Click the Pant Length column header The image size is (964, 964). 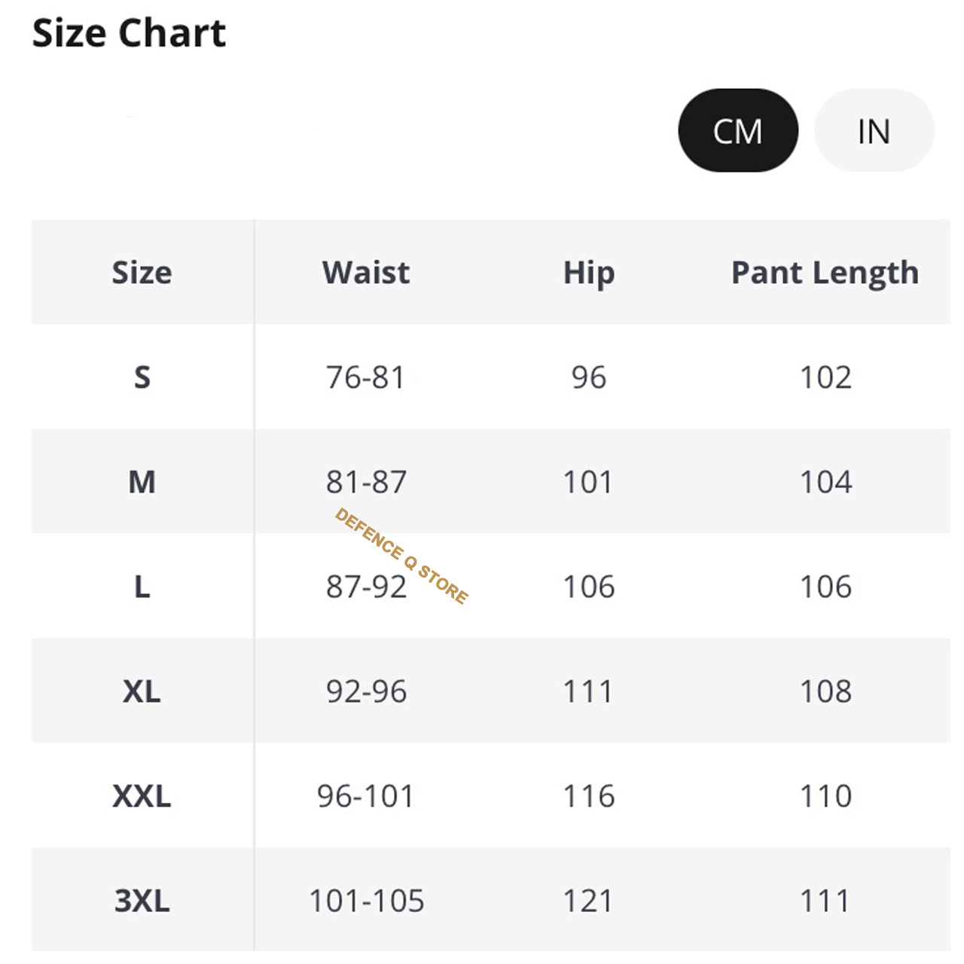click(825, 273)
